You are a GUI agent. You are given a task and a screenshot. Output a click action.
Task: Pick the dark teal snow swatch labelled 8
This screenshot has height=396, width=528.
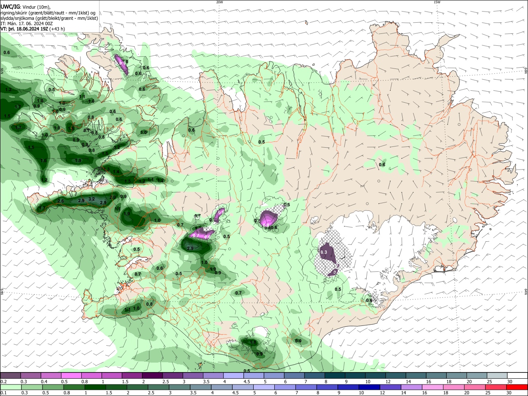click(x=334, y=376)
